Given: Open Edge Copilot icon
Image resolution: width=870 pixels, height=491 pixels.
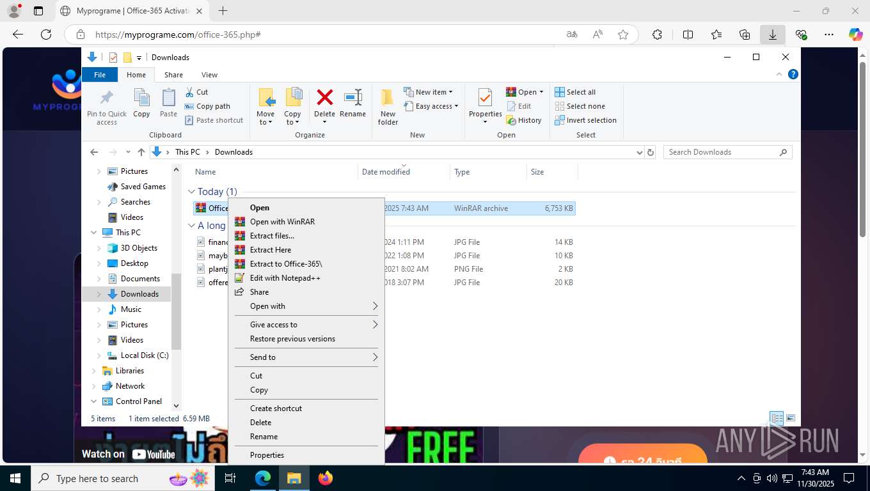Looking at the screenshot, I should [x=856, y=35].
